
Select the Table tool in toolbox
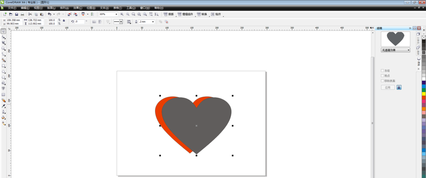point(3,95)
